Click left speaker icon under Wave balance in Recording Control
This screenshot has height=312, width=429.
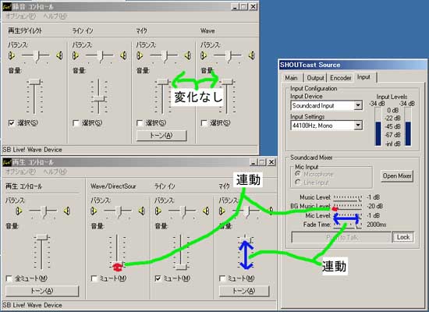[204, 55]
